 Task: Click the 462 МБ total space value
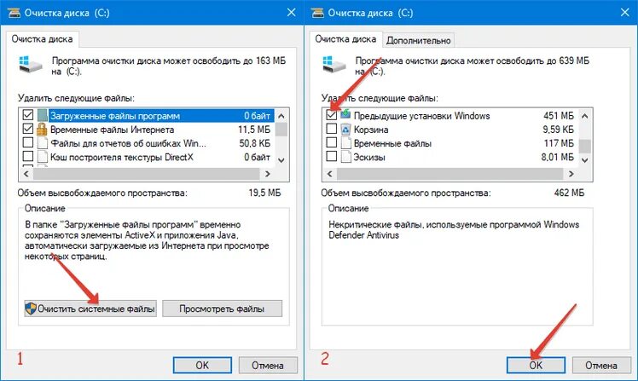click(x=569, y=193)
